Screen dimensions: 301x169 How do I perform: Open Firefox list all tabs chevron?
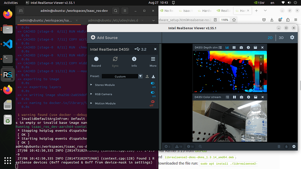tap(265, 11)
